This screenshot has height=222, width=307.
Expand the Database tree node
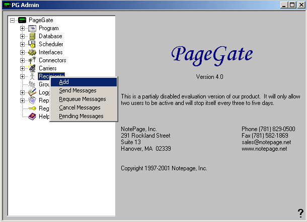tap(22, 36)
